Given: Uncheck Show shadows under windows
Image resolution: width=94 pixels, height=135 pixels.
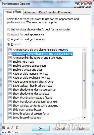Looking at the screenshot, I should (10, 94).
